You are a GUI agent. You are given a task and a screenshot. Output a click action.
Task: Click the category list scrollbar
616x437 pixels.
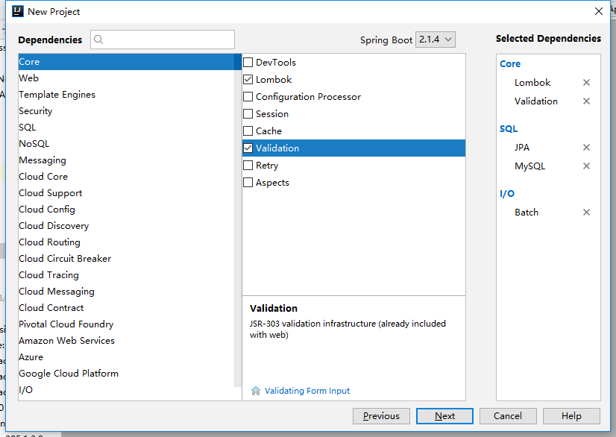click(238, 220)
